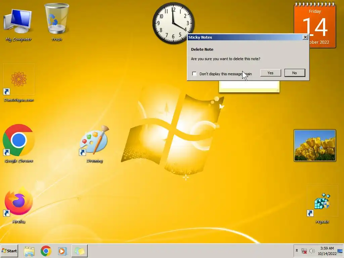344x258 pixels.
Task: Show hidden system tray icons arrow
Action: pos(297,251)
